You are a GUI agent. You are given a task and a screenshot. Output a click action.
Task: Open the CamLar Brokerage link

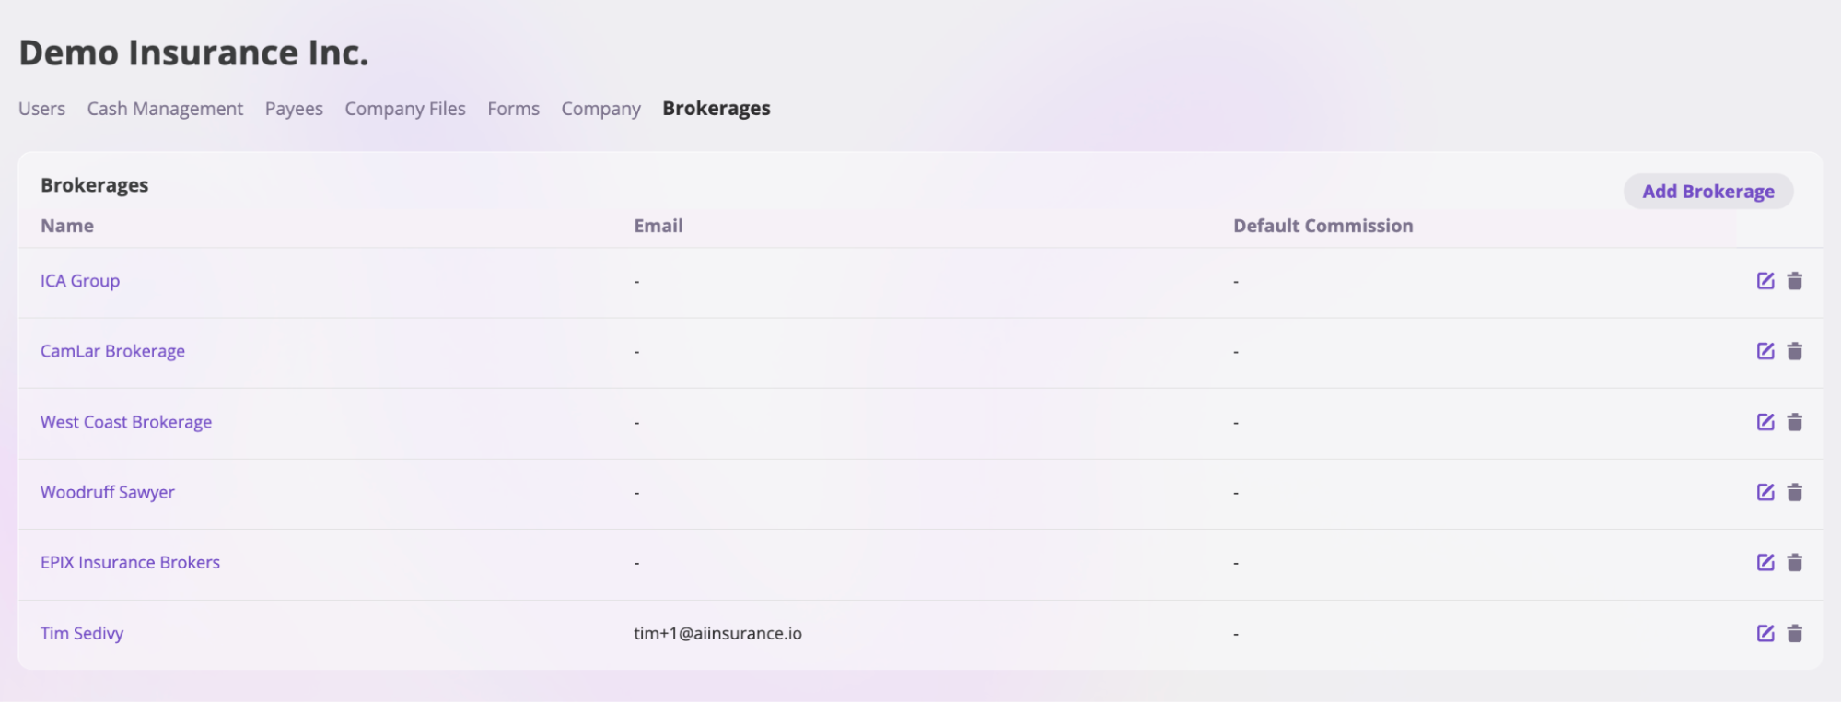tap(112, 351)
